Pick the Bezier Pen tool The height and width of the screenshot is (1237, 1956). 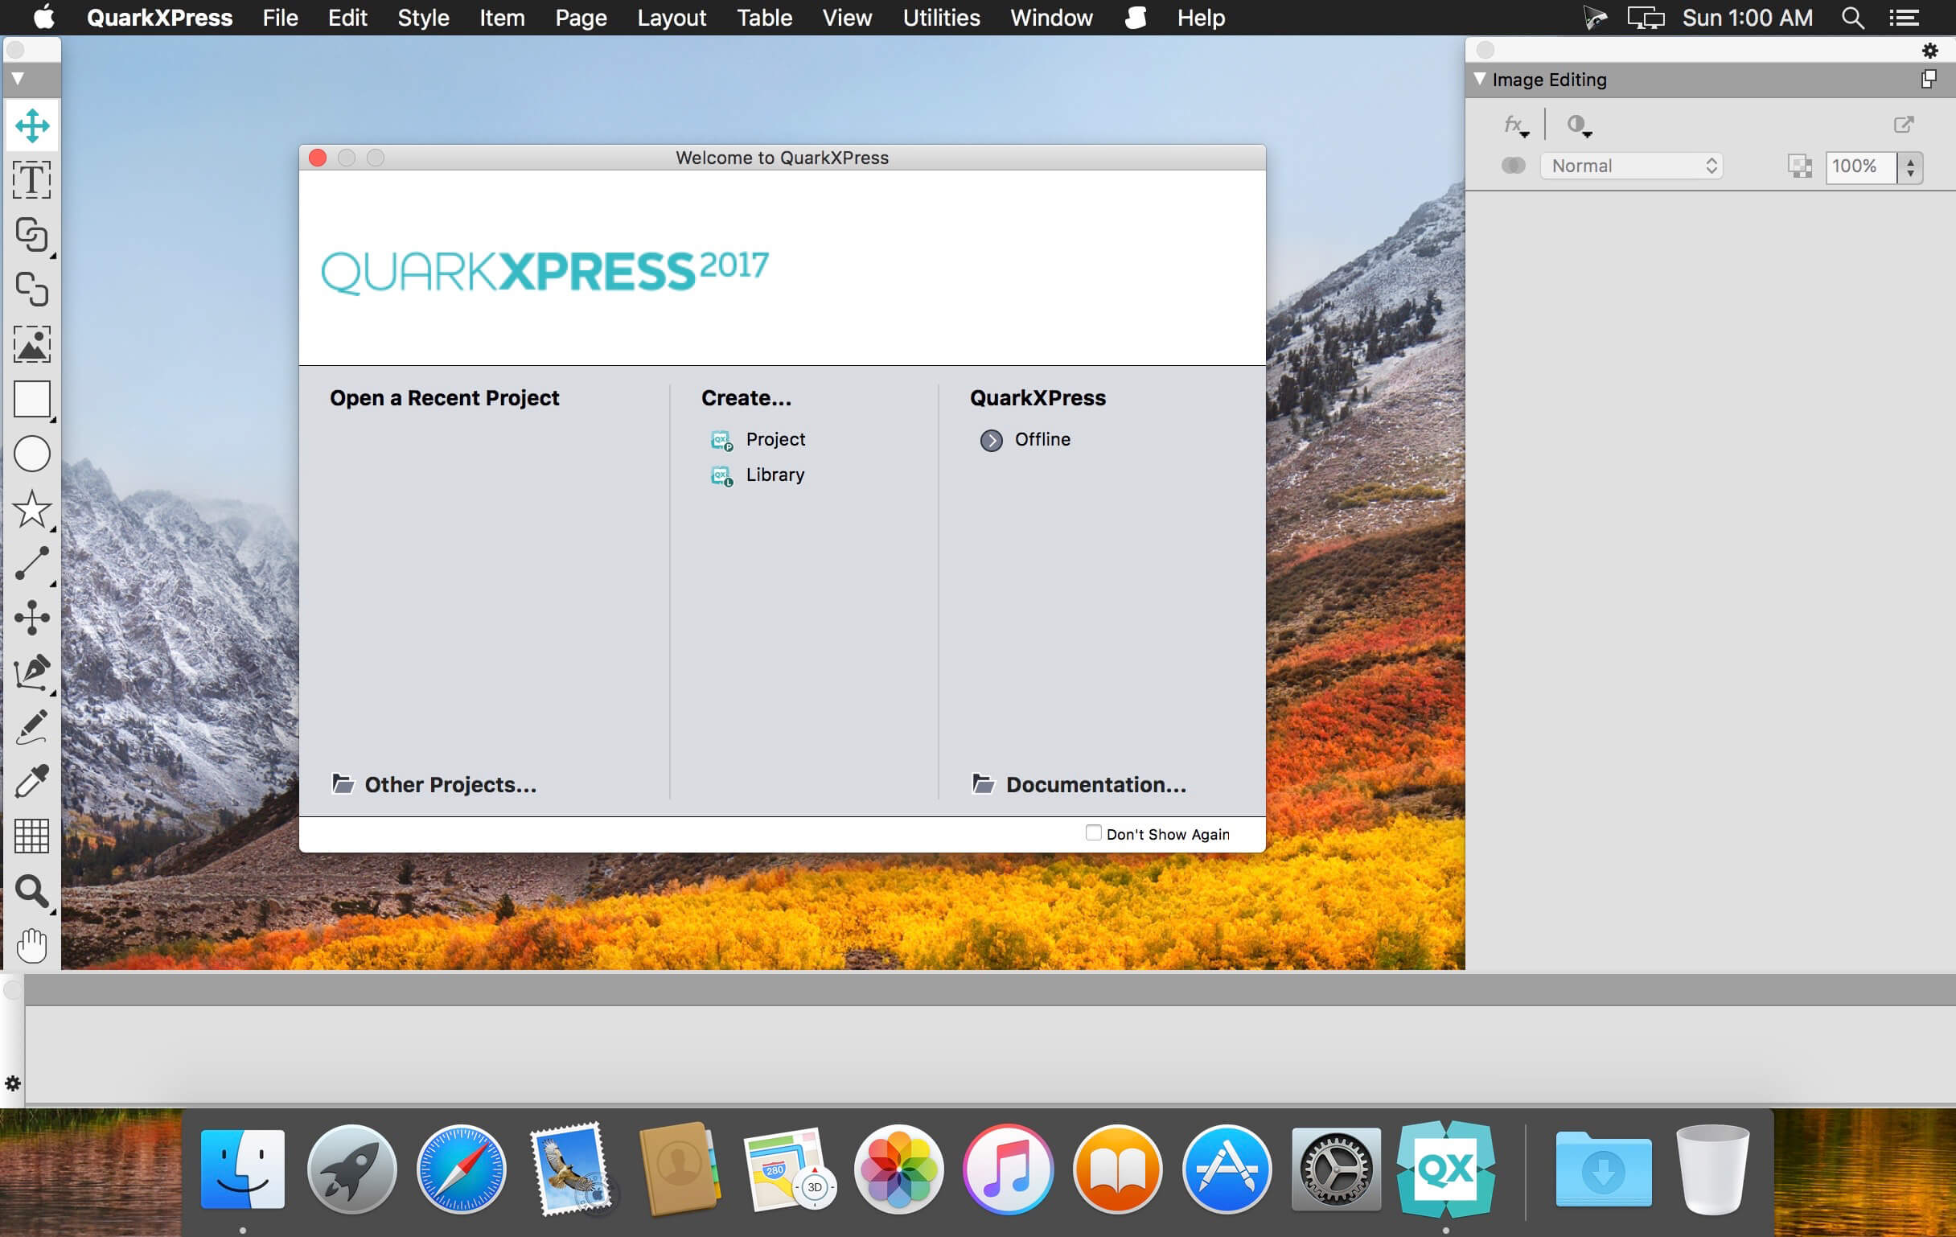click(x=31, y=672)
